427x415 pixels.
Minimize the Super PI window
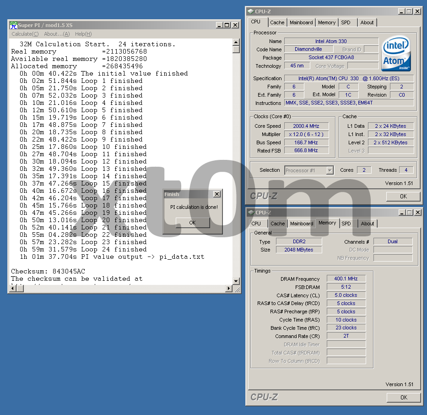point(220,25)
